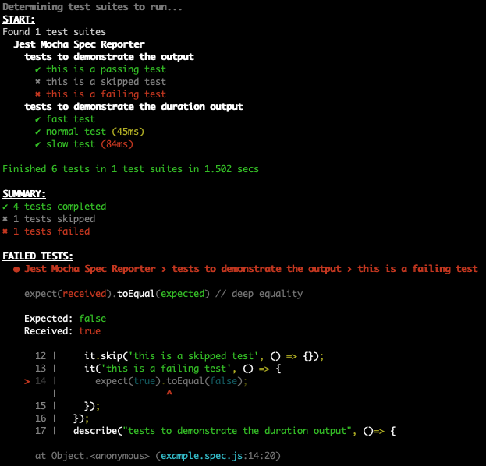Click the 'slow test' result text
The height and width of the screenshot is (466, 486).
pyautogui.click(x=71, y=144)
